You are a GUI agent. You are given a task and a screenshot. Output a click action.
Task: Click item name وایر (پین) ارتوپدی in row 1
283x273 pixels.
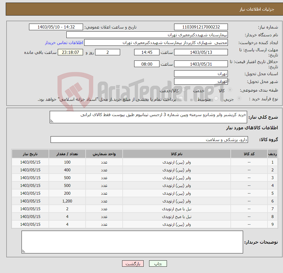pos(176,162)
